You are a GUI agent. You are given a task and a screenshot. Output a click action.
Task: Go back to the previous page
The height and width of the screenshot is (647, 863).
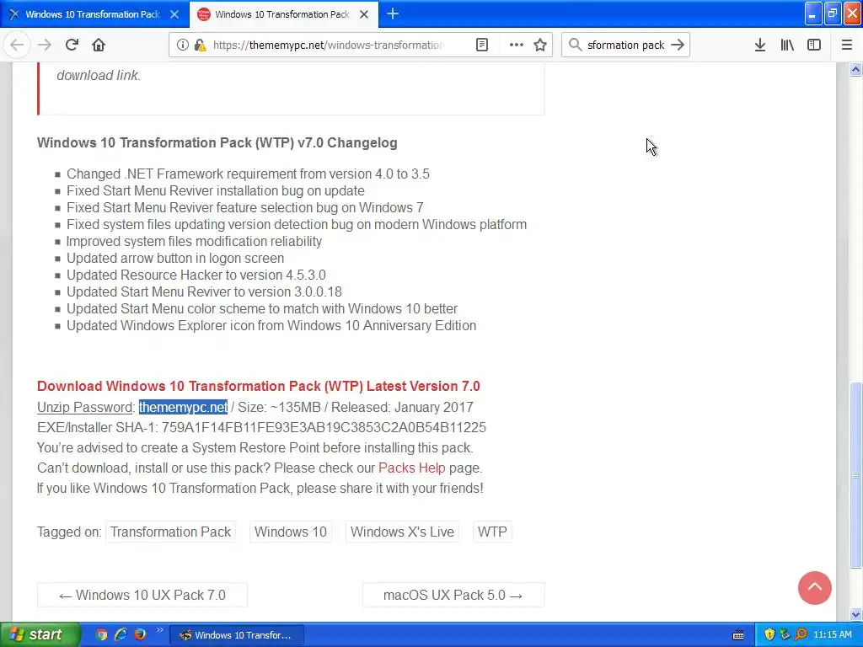click(17, 45)
